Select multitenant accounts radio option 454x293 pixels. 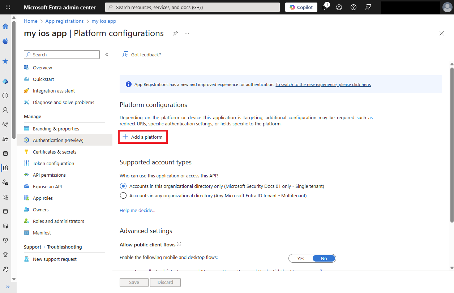pos(123,196)
